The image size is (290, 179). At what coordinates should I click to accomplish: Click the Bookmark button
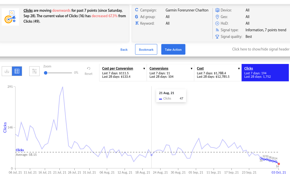146,49
